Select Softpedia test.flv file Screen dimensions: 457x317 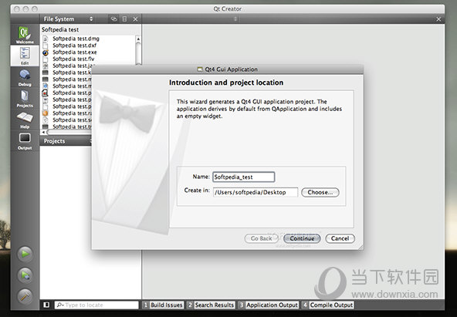pos(73,59)
